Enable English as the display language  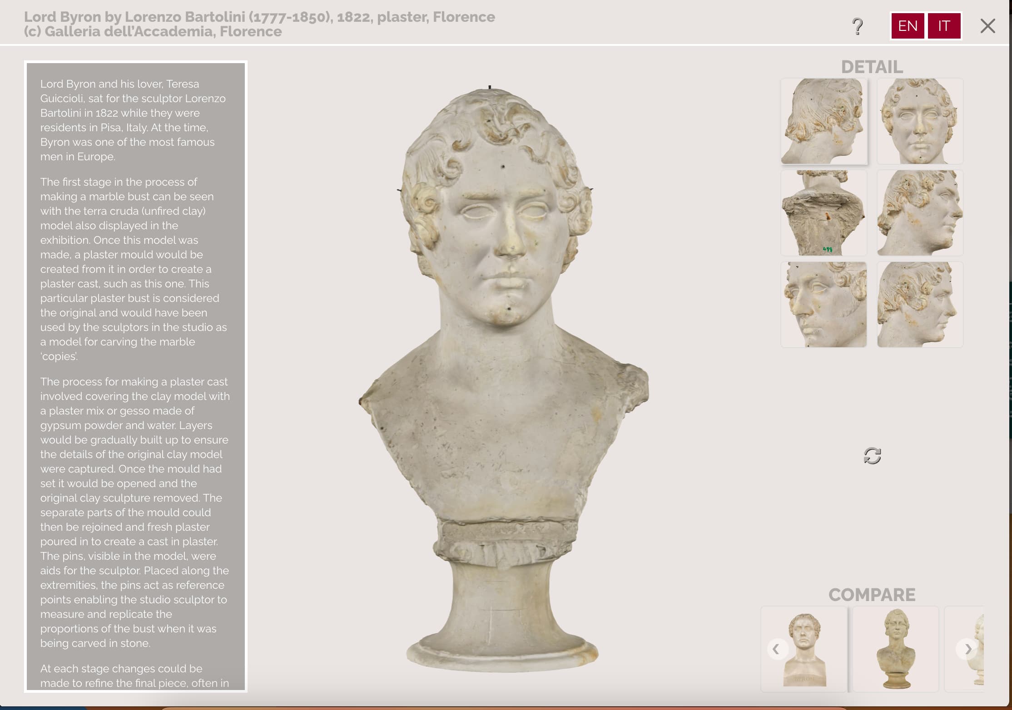click(x=907, y=26)
